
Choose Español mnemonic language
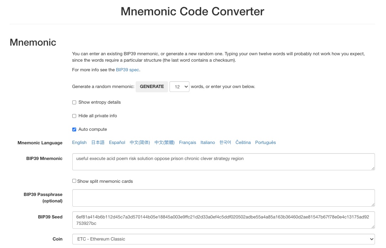(117, 143)
